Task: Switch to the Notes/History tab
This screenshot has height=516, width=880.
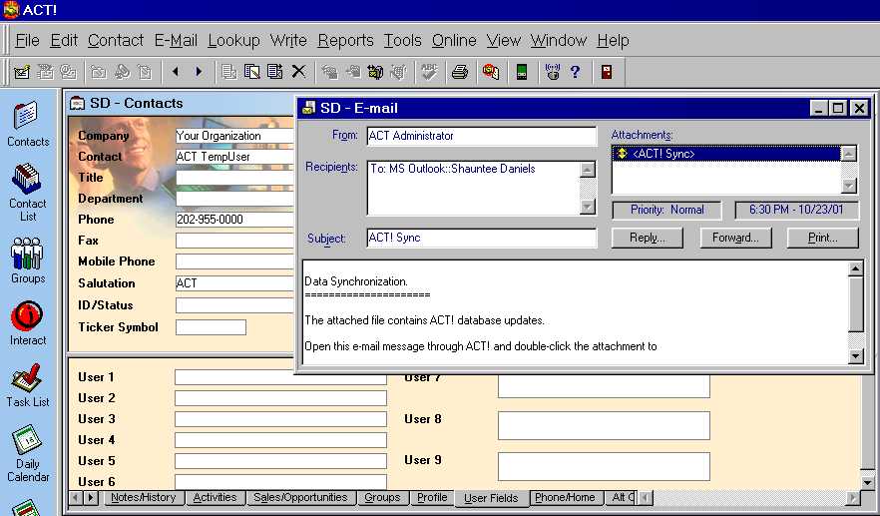Action: (144, 497)
